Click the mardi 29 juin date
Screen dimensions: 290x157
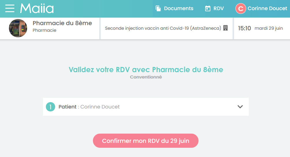[x=269, y=28]
